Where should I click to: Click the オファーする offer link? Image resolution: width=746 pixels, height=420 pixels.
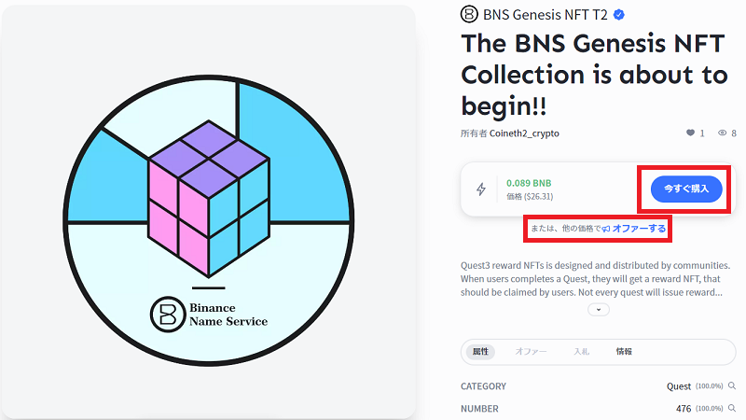coord(639,228)
